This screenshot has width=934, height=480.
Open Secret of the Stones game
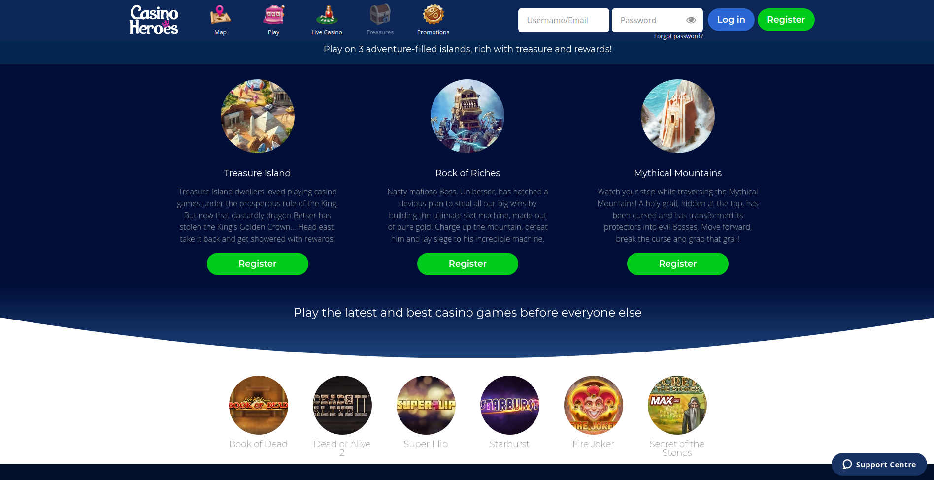677,405
